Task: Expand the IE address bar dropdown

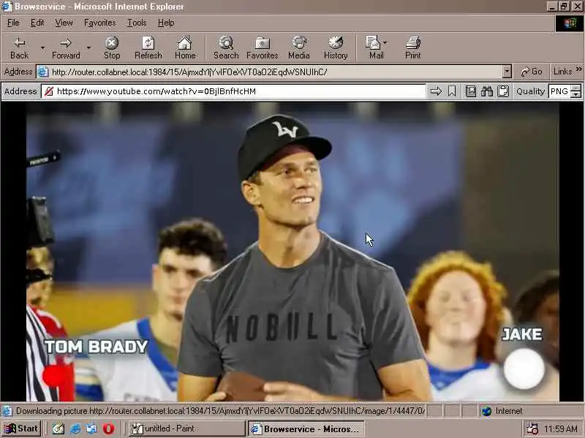Action: point(507,72)
